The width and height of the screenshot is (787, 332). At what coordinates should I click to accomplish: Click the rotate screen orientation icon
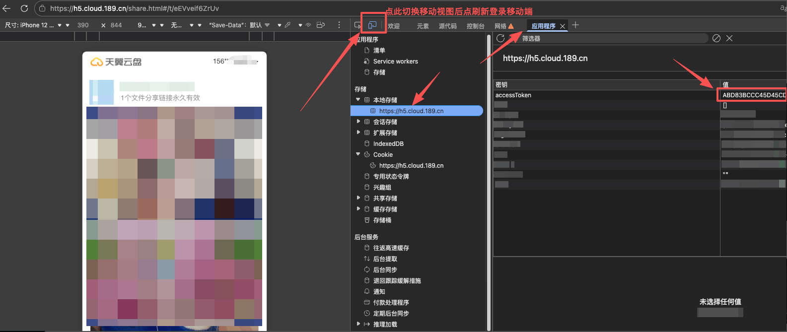[321, 25]
